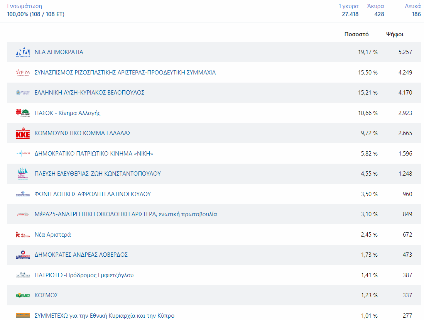Click the invalid votes count 428

(379, 14)
